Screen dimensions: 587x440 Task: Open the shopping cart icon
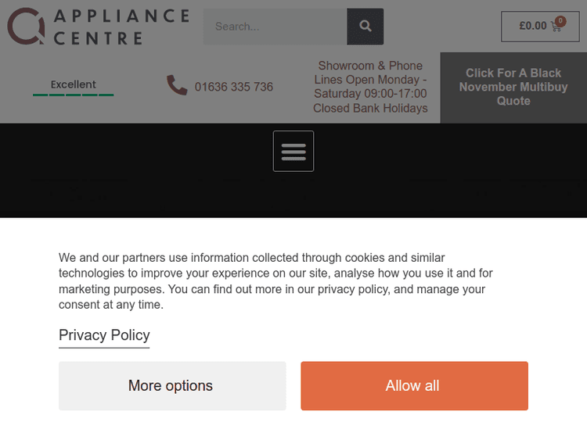click(x=556, y=27)
